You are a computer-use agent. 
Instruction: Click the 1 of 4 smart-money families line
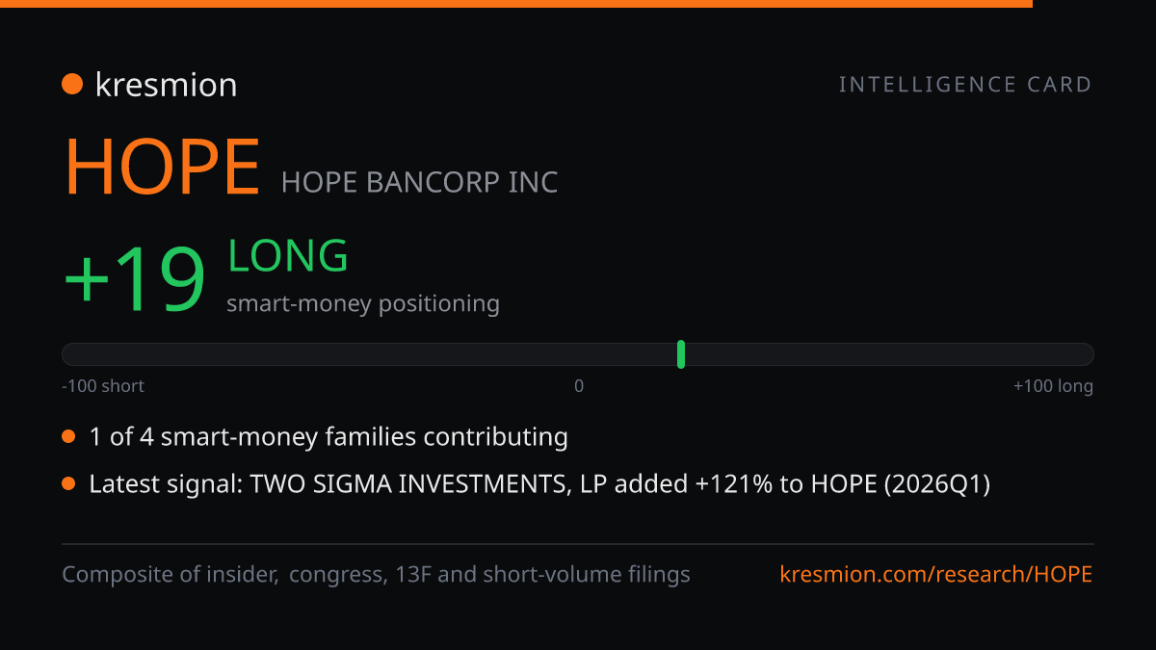(328, 437)
